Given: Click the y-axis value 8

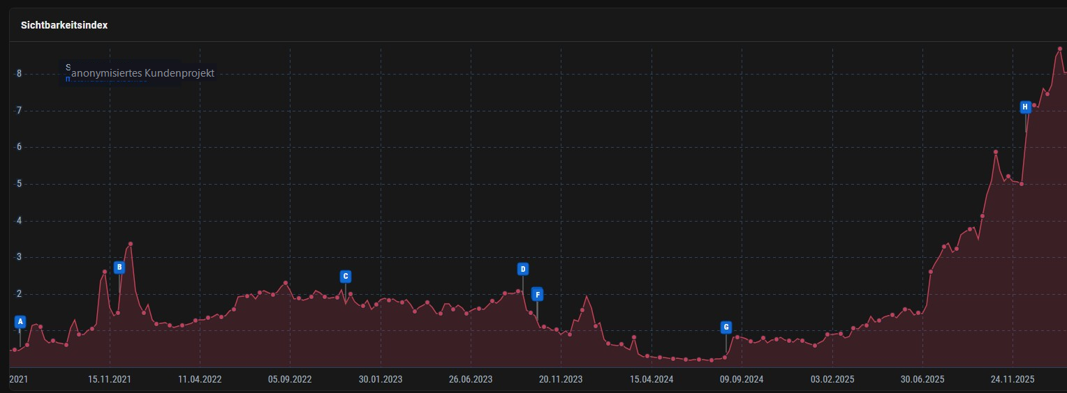Looking at the screenshot, I should (x=19, y=74).
